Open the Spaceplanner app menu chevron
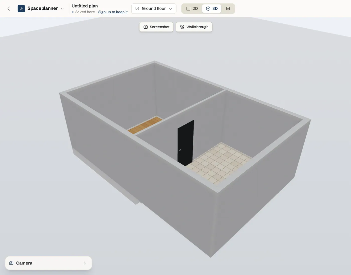The width and height of the screenshot is (351, 275). click(x=62, y=9)
